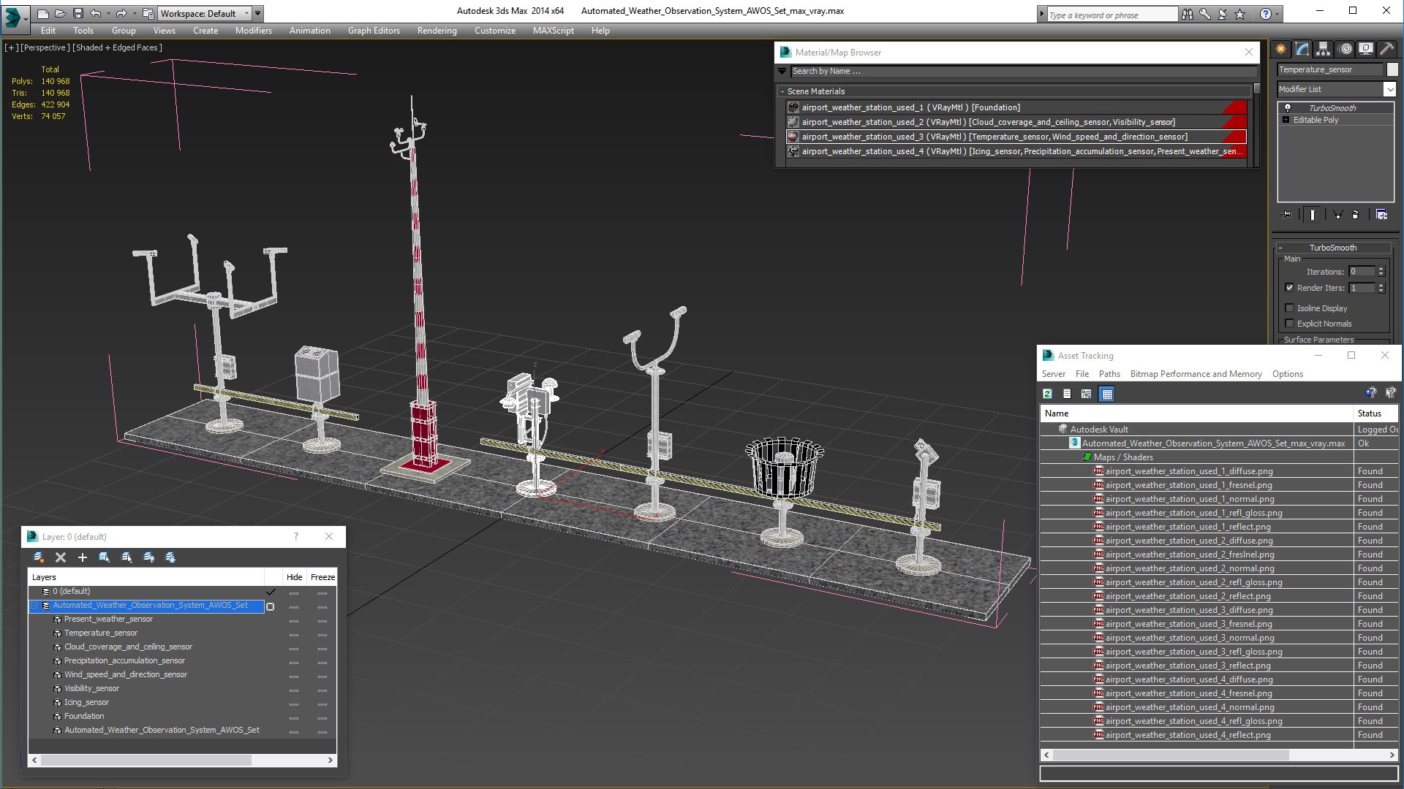1404x789 pixels.
Task: Click the Pin Stack icon
Action: click(1288, 215)
